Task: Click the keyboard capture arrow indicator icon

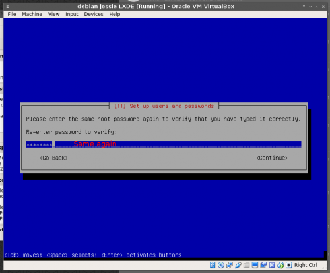Action: (289, 265)
